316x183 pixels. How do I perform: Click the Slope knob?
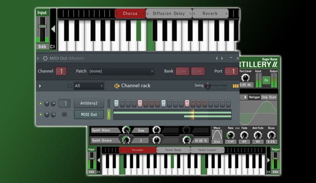[271, 135]
